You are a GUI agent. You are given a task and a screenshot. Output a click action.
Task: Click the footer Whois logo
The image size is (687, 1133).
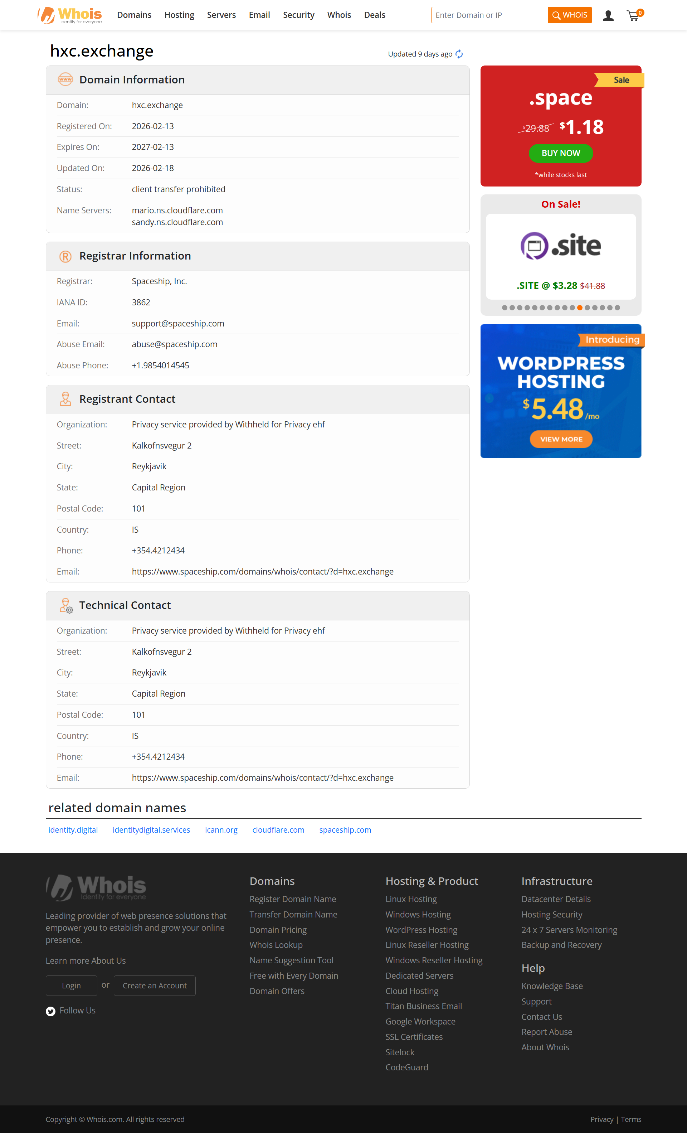96,887
